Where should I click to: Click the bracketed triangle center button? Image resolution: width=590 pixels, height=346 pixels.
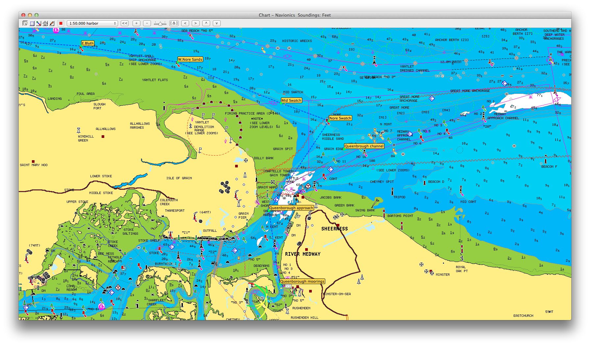tap(174, 23)
